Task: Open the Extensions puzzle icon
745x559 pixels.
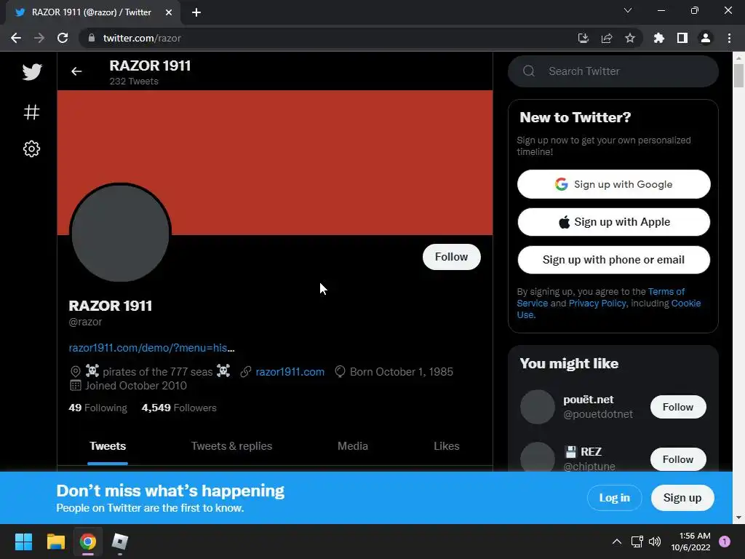Action: (x=659, y=38)
